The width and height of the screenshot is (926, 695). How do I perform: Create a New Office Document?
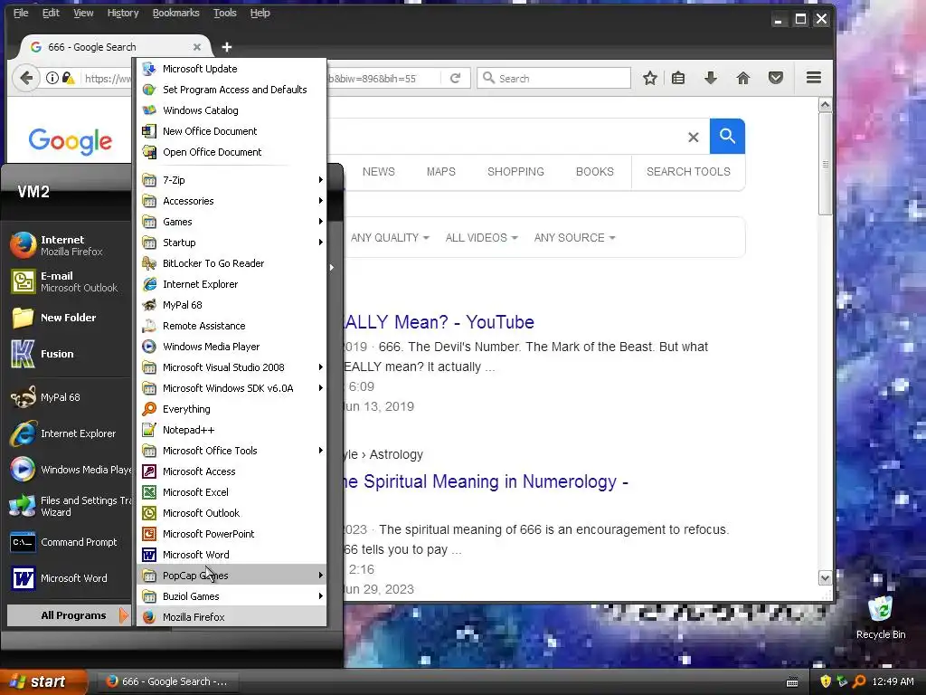pyautogui.click(x=231, y=131)
